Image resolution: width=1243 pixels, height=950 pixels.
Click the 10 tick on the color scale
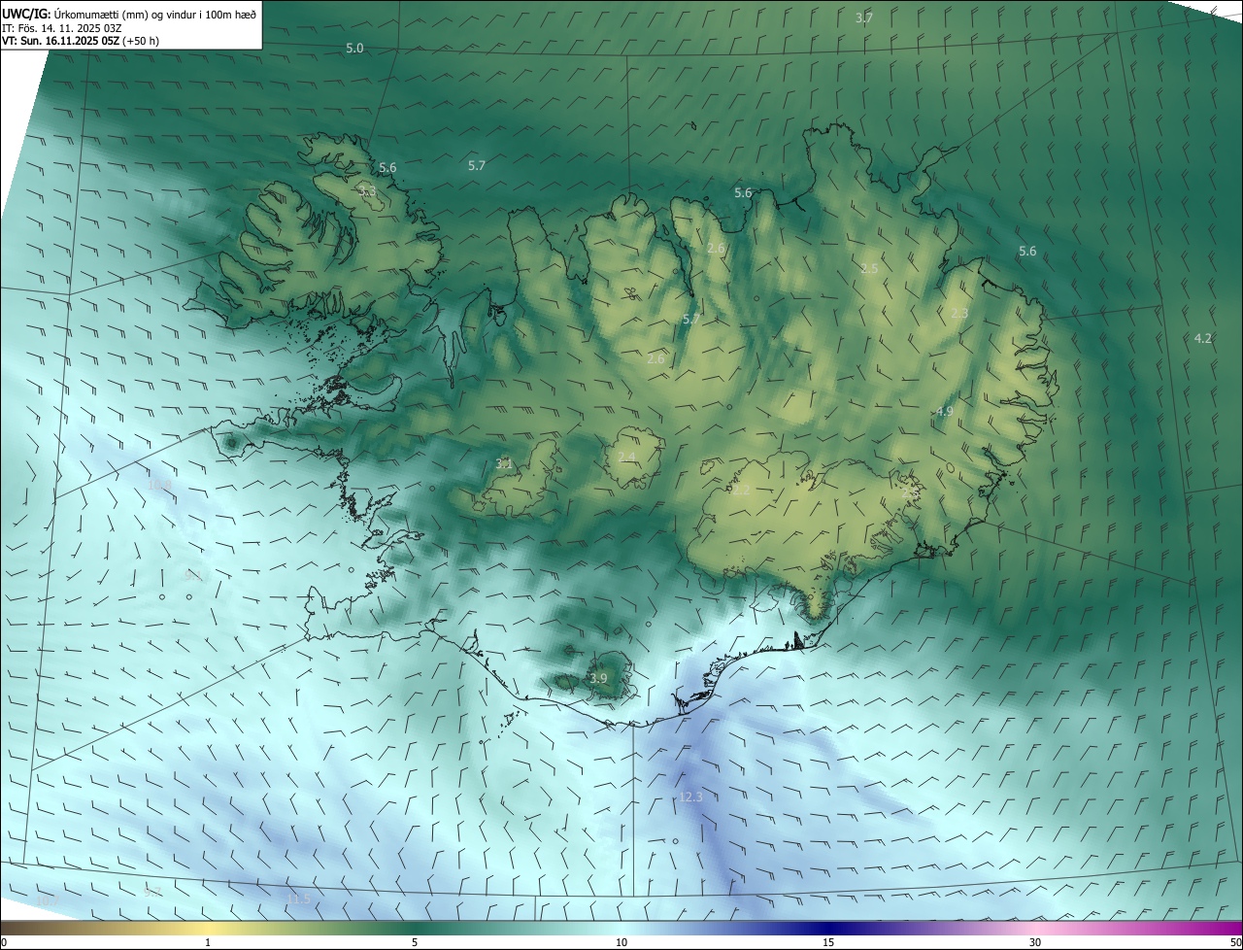(621, 942)
